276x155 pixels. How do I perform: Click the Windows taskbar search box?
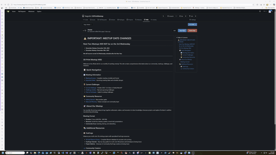point(15,153)
